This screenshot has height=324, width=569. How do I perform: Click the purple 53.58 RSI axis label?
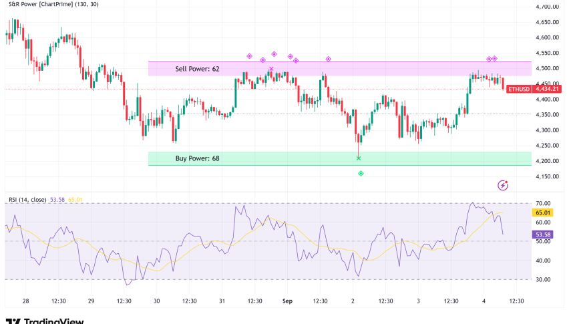pyautogui.click(x=542, y=234)
